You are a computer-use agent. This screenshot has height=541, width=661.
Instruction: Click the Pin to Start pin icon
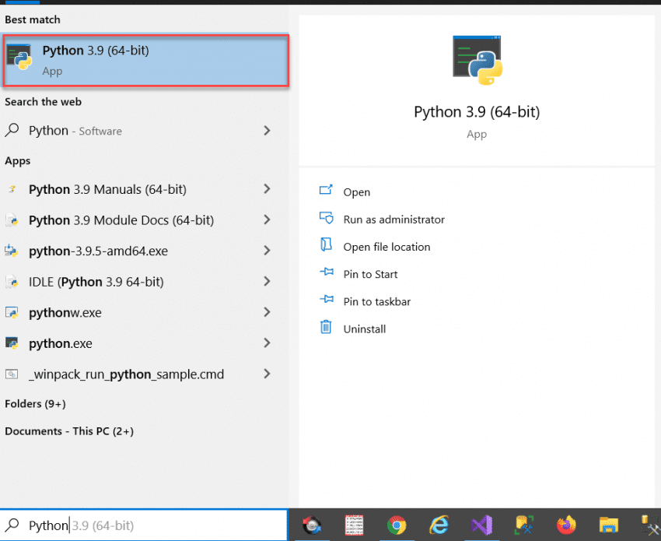327,272
